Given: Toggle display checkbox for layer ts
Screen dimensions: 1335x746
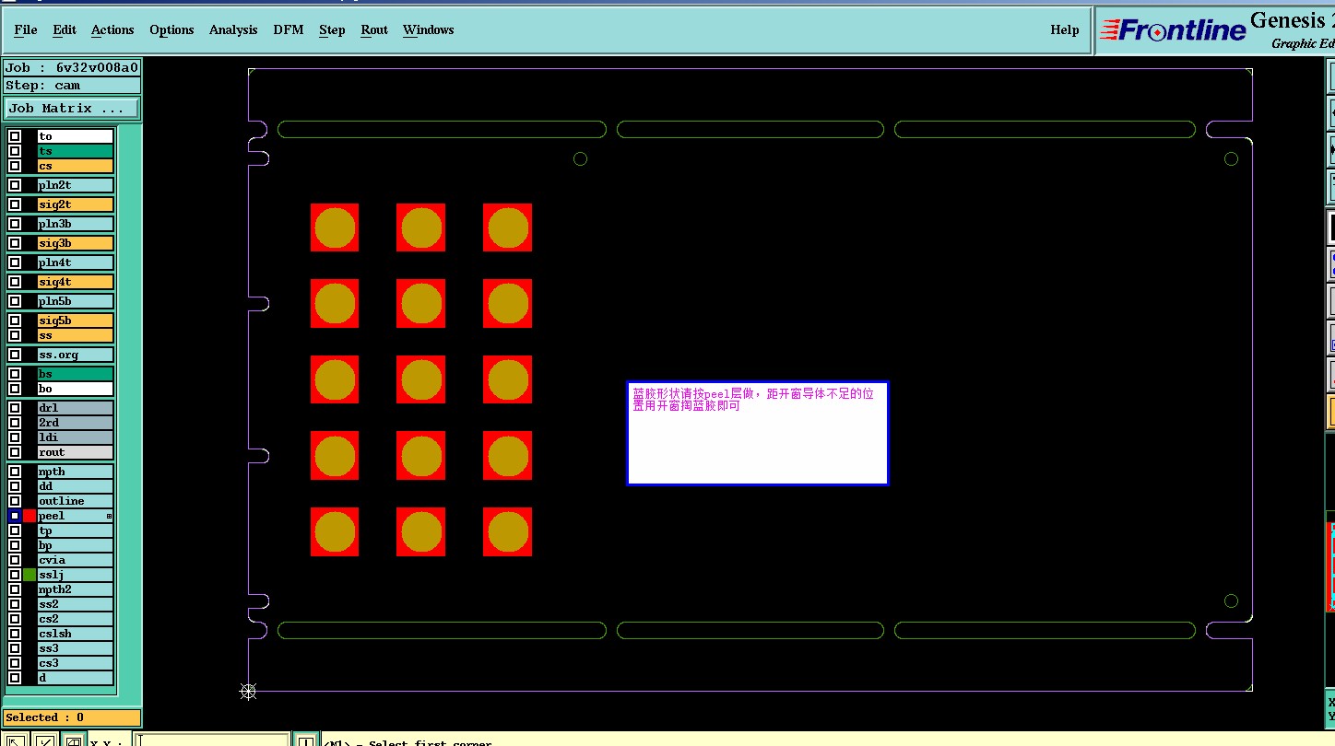Looking at the screenshot, I should click(15, 151).
